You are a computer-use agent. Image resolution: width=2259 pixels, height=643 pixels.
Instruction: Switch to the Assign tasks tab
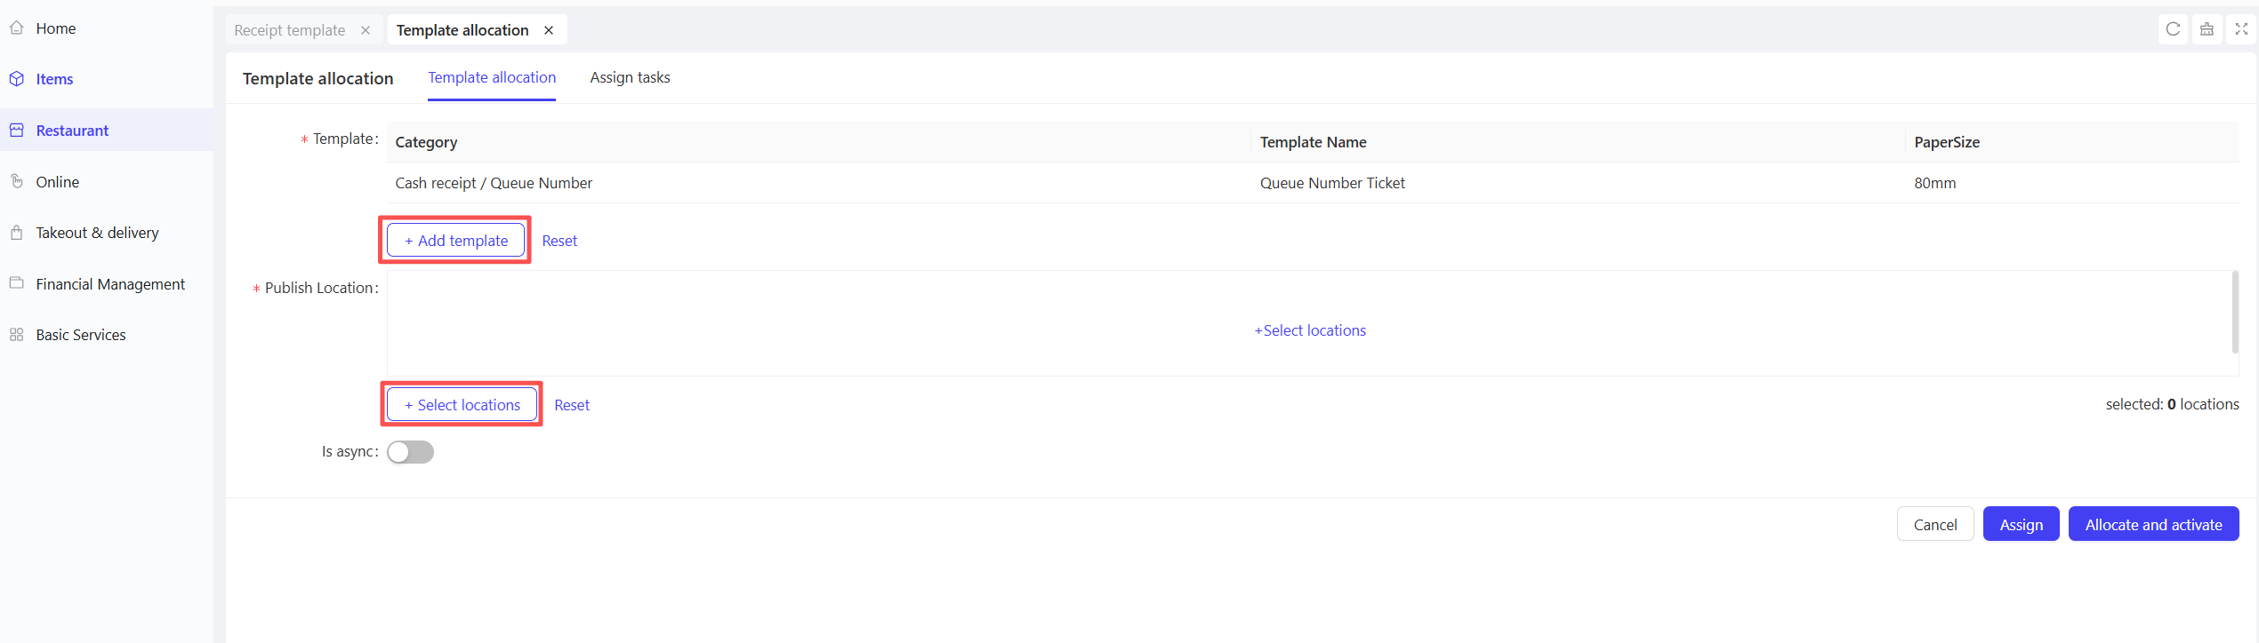630,78
